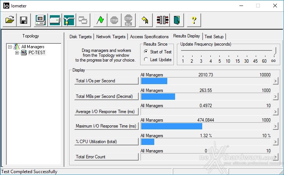Viewport: 284px width, 175px height.
Task: Click % CPU Utilization (total) button
Action: point(106,142)
